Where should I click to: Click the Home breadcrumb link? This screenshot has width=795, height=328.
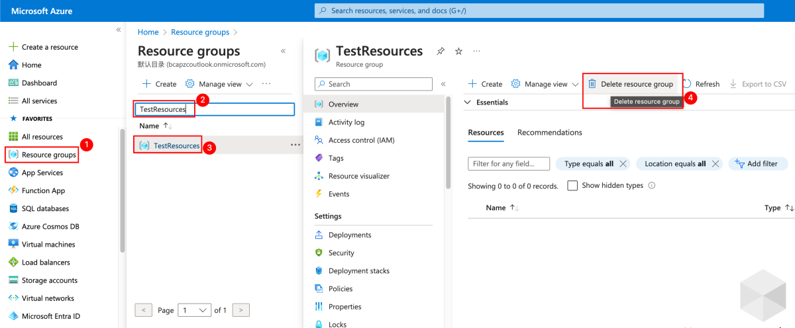coord(148,32)
